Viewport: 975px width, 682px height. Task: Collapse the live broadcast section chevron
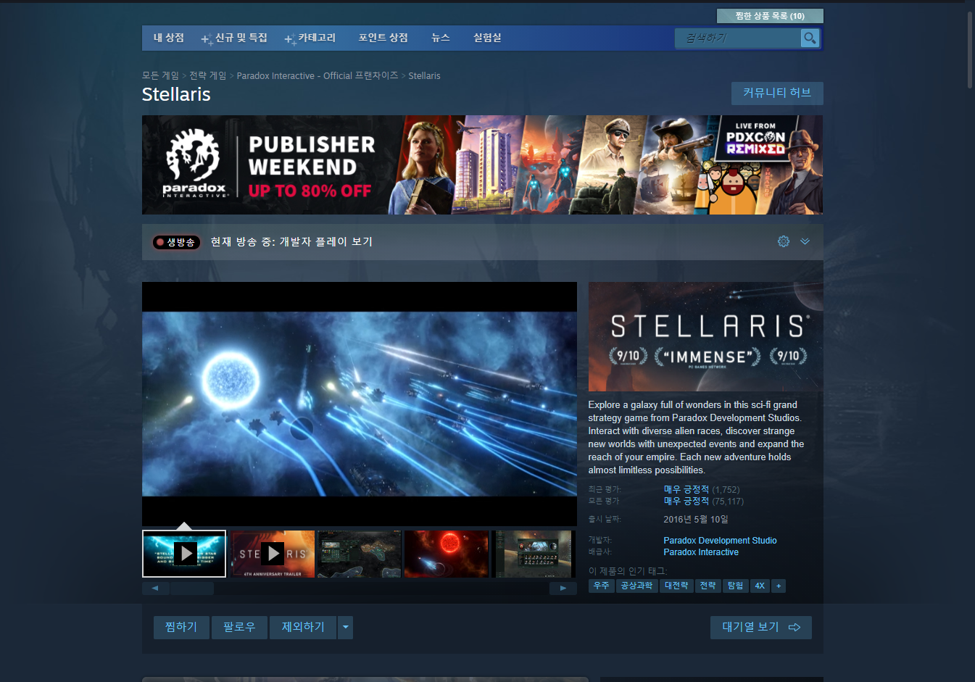point(805,241)
